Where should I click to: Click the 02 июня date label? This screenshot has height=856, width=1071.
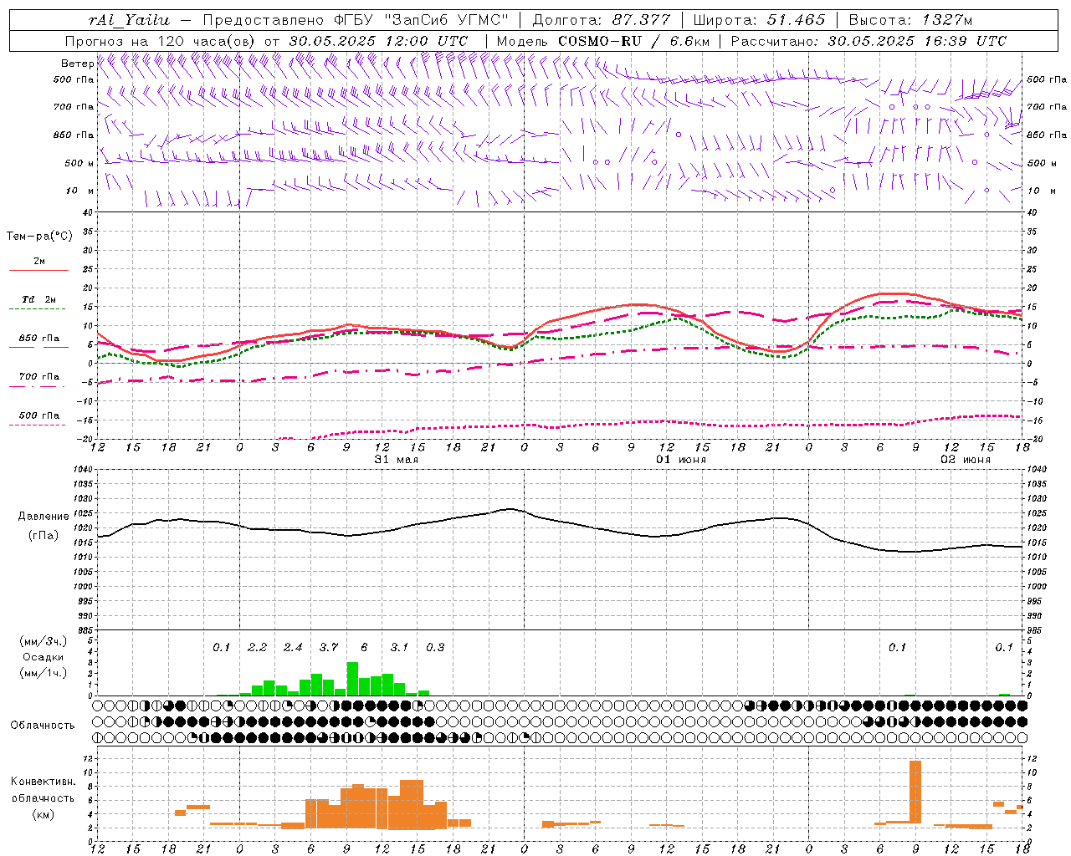[x=966, y=460]
